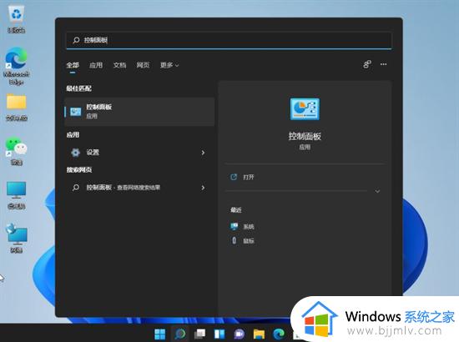Open the three-dot options menu in search
The image size is (459, 342).
point(384,64)
